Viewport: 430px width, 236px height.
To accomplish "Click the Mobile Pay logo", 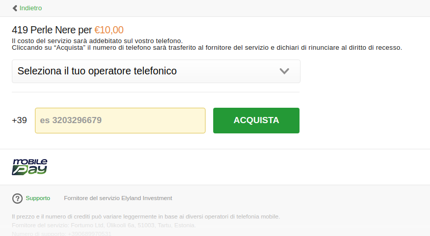I will [30, 167].
